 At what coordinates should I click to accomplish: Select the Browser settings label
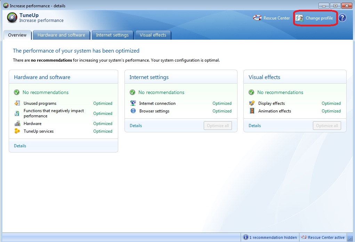coord(154,111)
